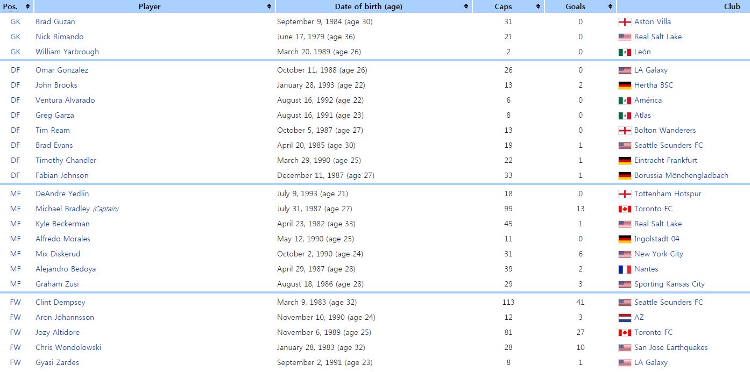Click GK position link for Brad Guzan
Screen dimensions: 750x372
point(15,22)
